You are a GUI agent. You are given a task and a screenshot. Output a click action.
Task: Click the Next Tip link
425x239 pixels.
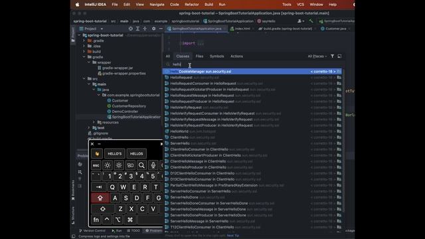point(233,236)
